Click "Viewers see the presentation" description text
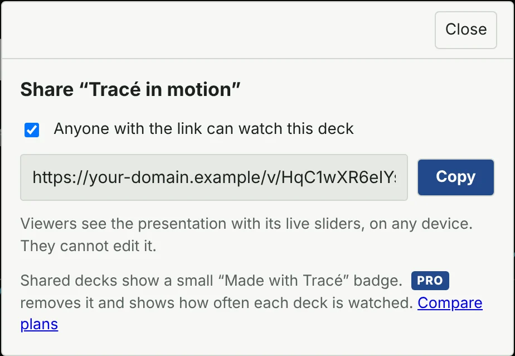 coord(246,224)
